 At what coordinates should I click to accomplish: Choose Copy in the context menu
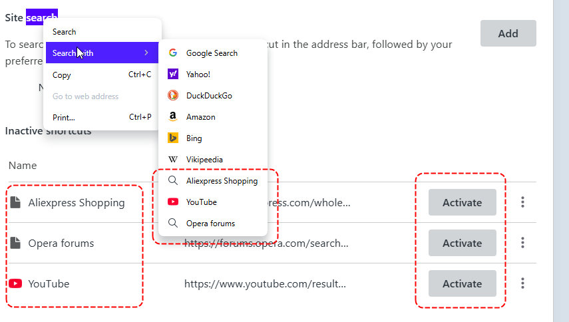102,75
